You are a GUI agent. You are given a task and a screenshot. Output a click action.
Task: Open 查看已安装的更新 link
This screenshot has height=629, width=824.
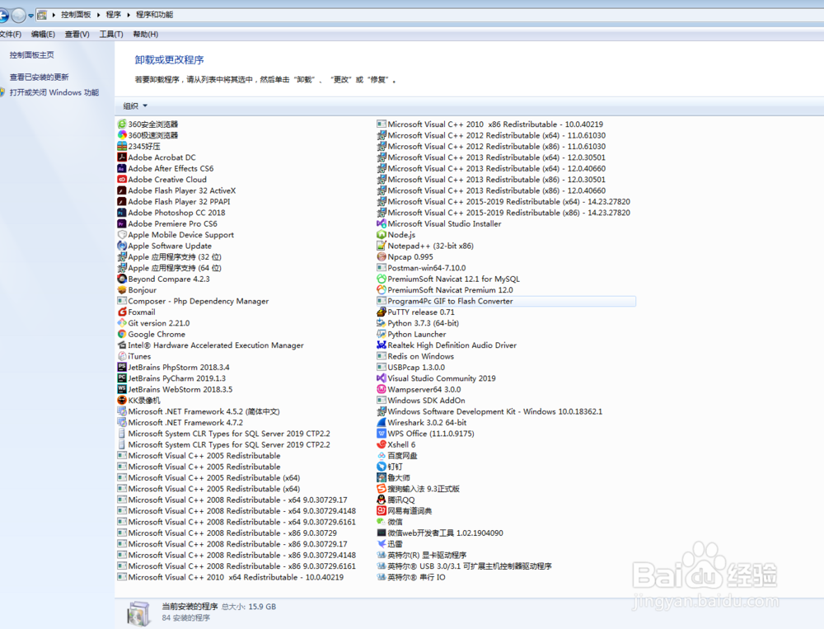coord(39,77)
